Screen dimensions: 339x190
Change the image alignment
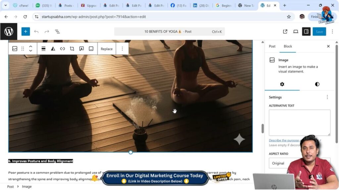pyautogui.click(x=43, y=48)
